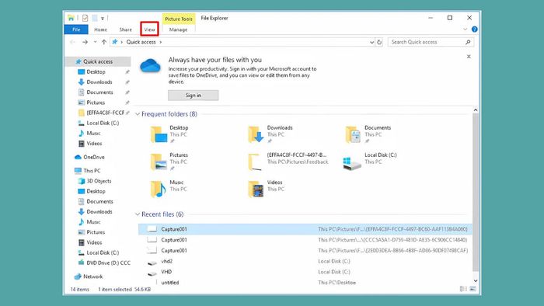Click the Search Quick access field
The image size is (544, 306).
pos(431,42)
